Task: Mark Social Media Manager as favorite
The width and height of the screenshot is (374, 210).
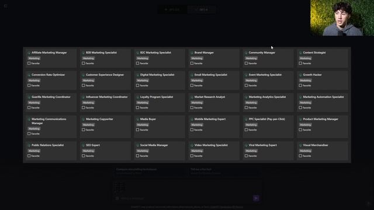Action: 137,156
